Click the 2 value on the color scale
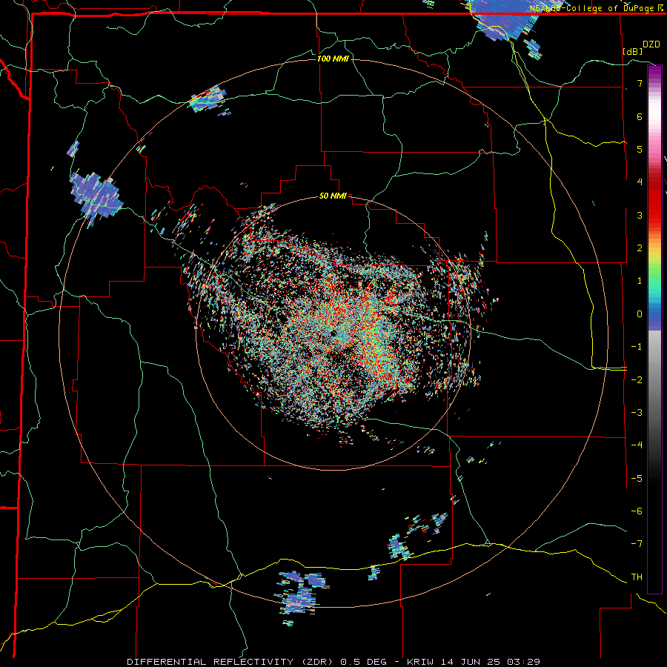The width and height of the screenshot is (667, 667). 640,248
